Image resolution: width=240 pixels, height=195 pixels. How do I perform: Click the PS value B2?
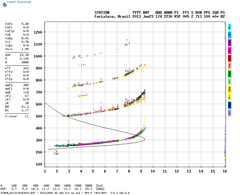pos(223,16)
